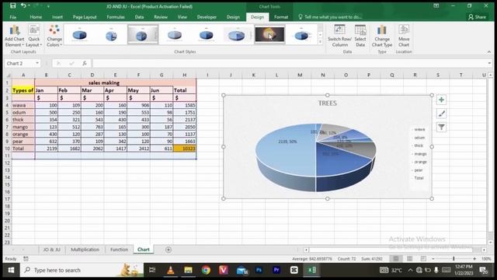Click the TREES chart title
The image size is (497, 280).
328,103
